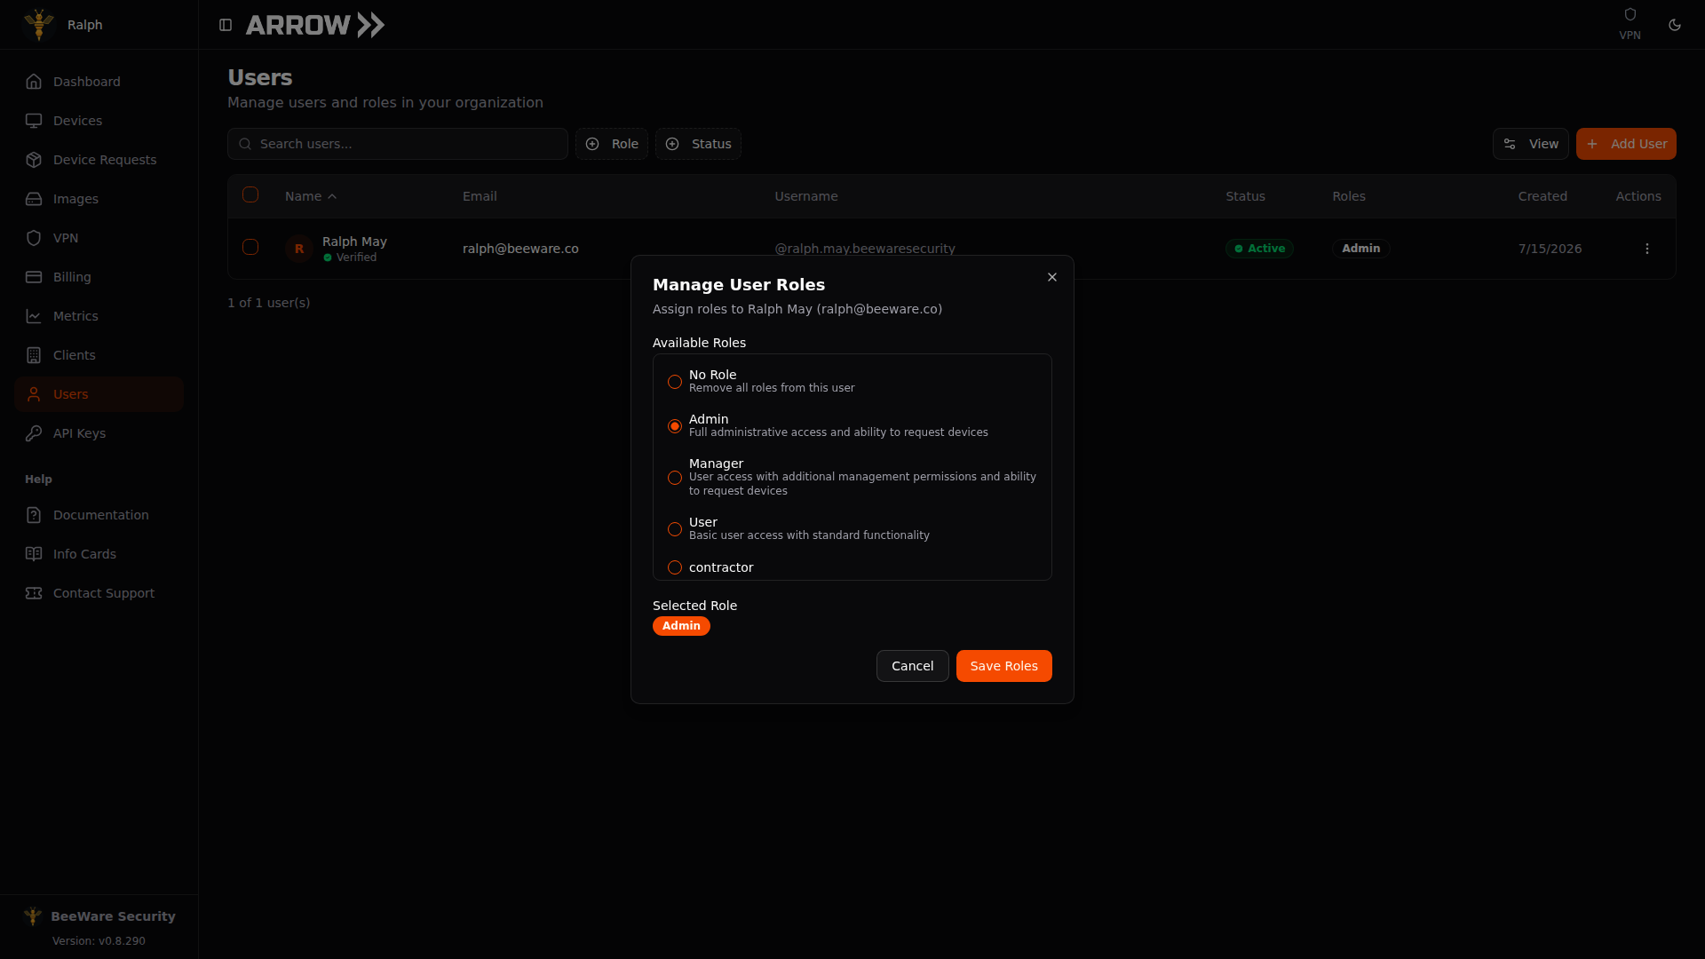The height and width of the screenshot is (959, 1705).
Task: Click the Active status badge
Action: point(1259,249)
